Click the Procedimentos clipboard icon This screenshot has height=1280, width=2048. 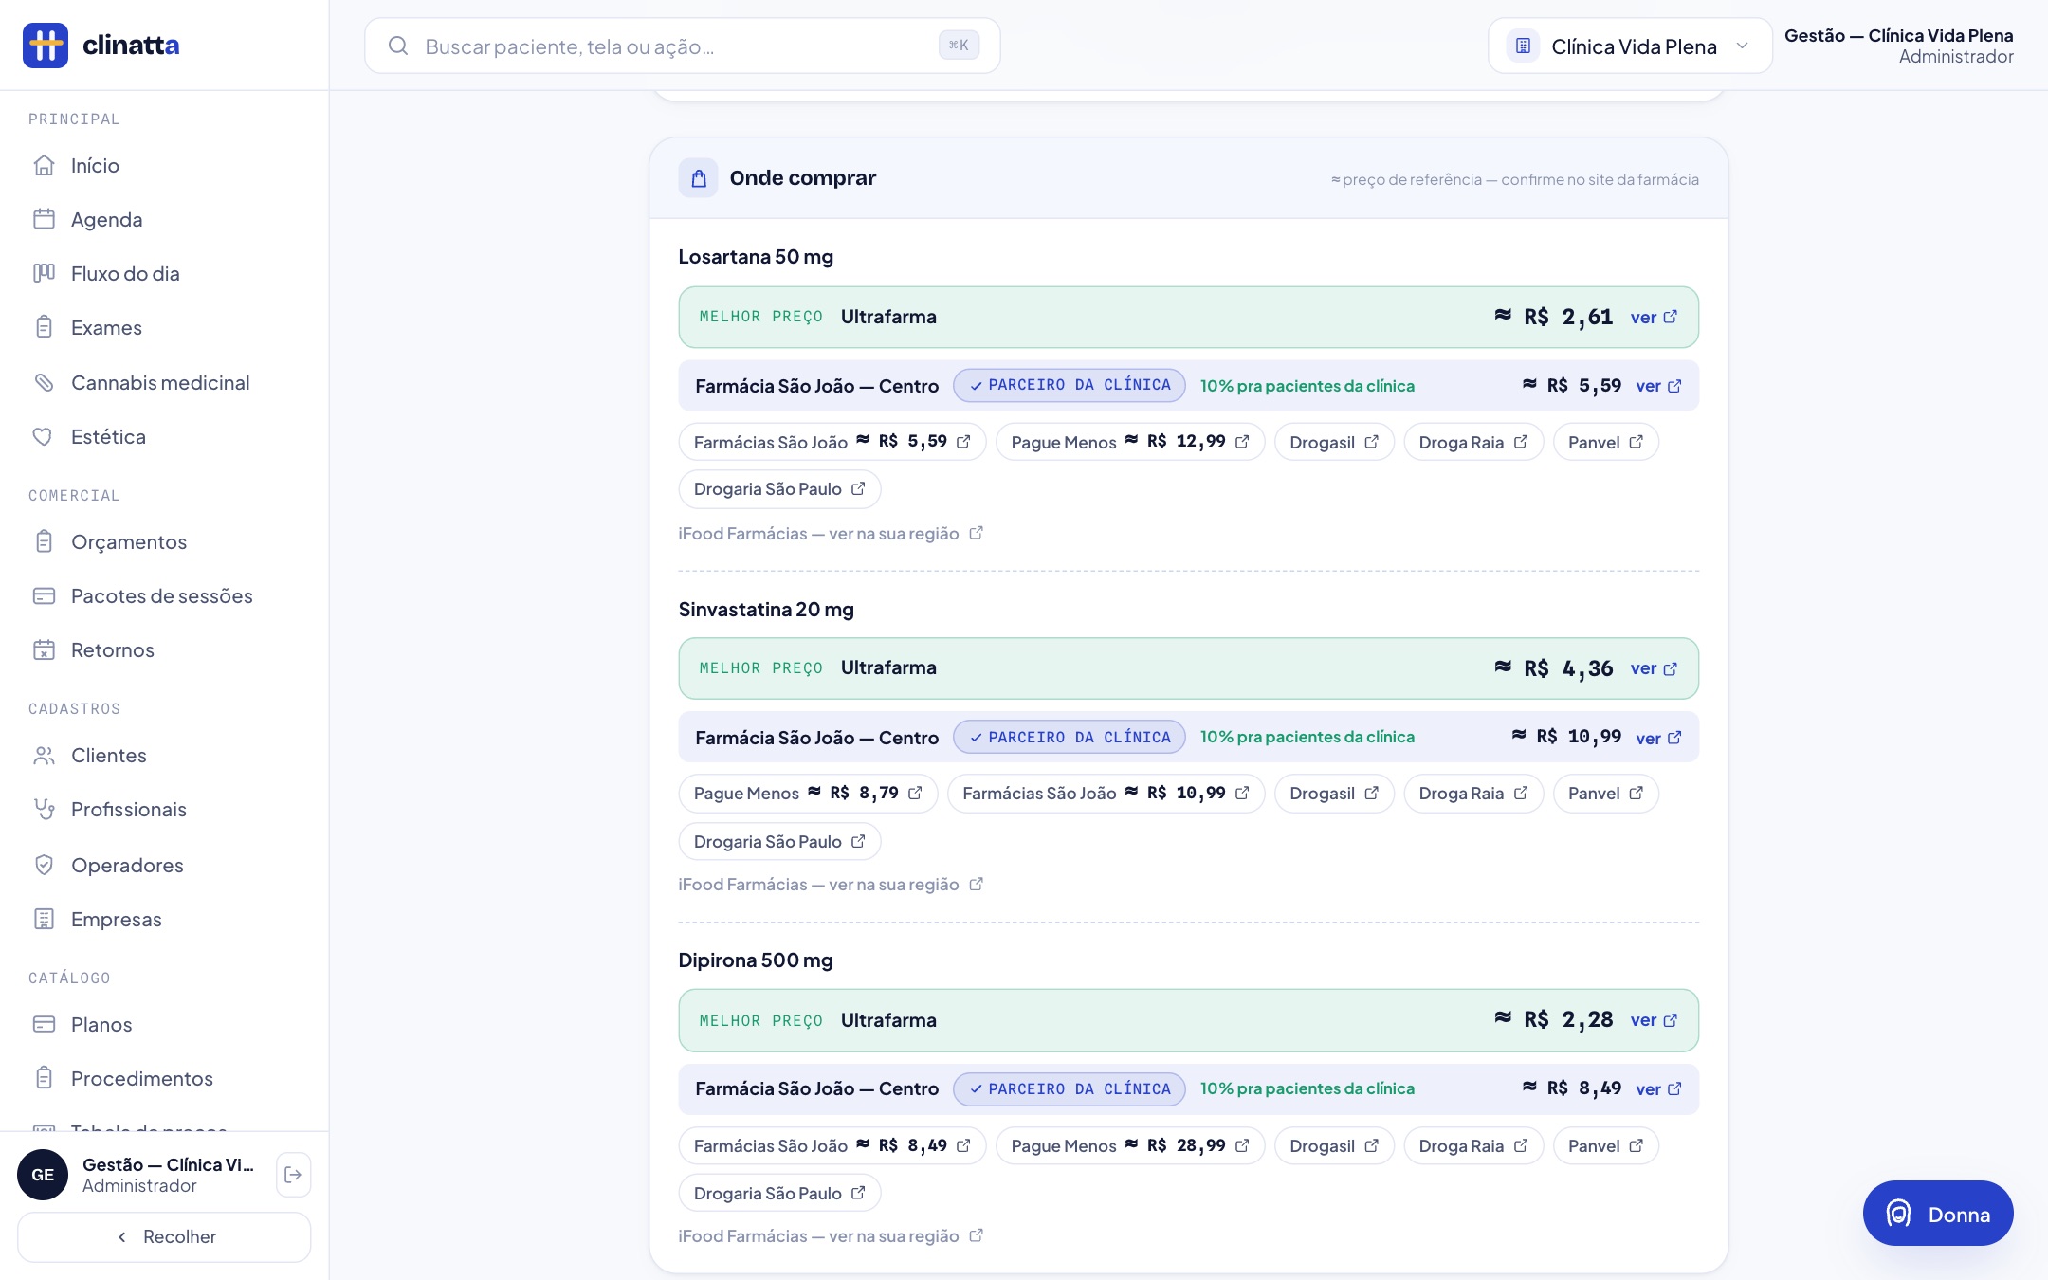[x=44, y=1079]
